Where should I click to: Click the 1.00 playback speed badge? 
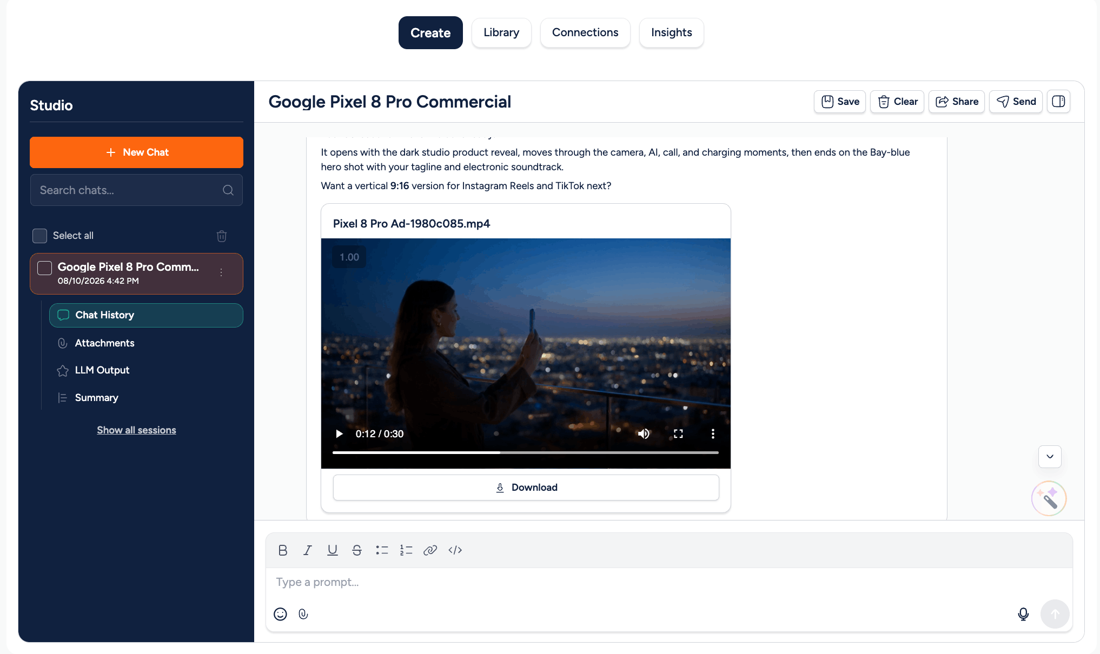tap(349, 257)
